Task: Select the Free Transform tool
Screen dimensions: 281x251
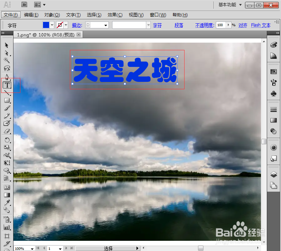Action: pos(7,163)
